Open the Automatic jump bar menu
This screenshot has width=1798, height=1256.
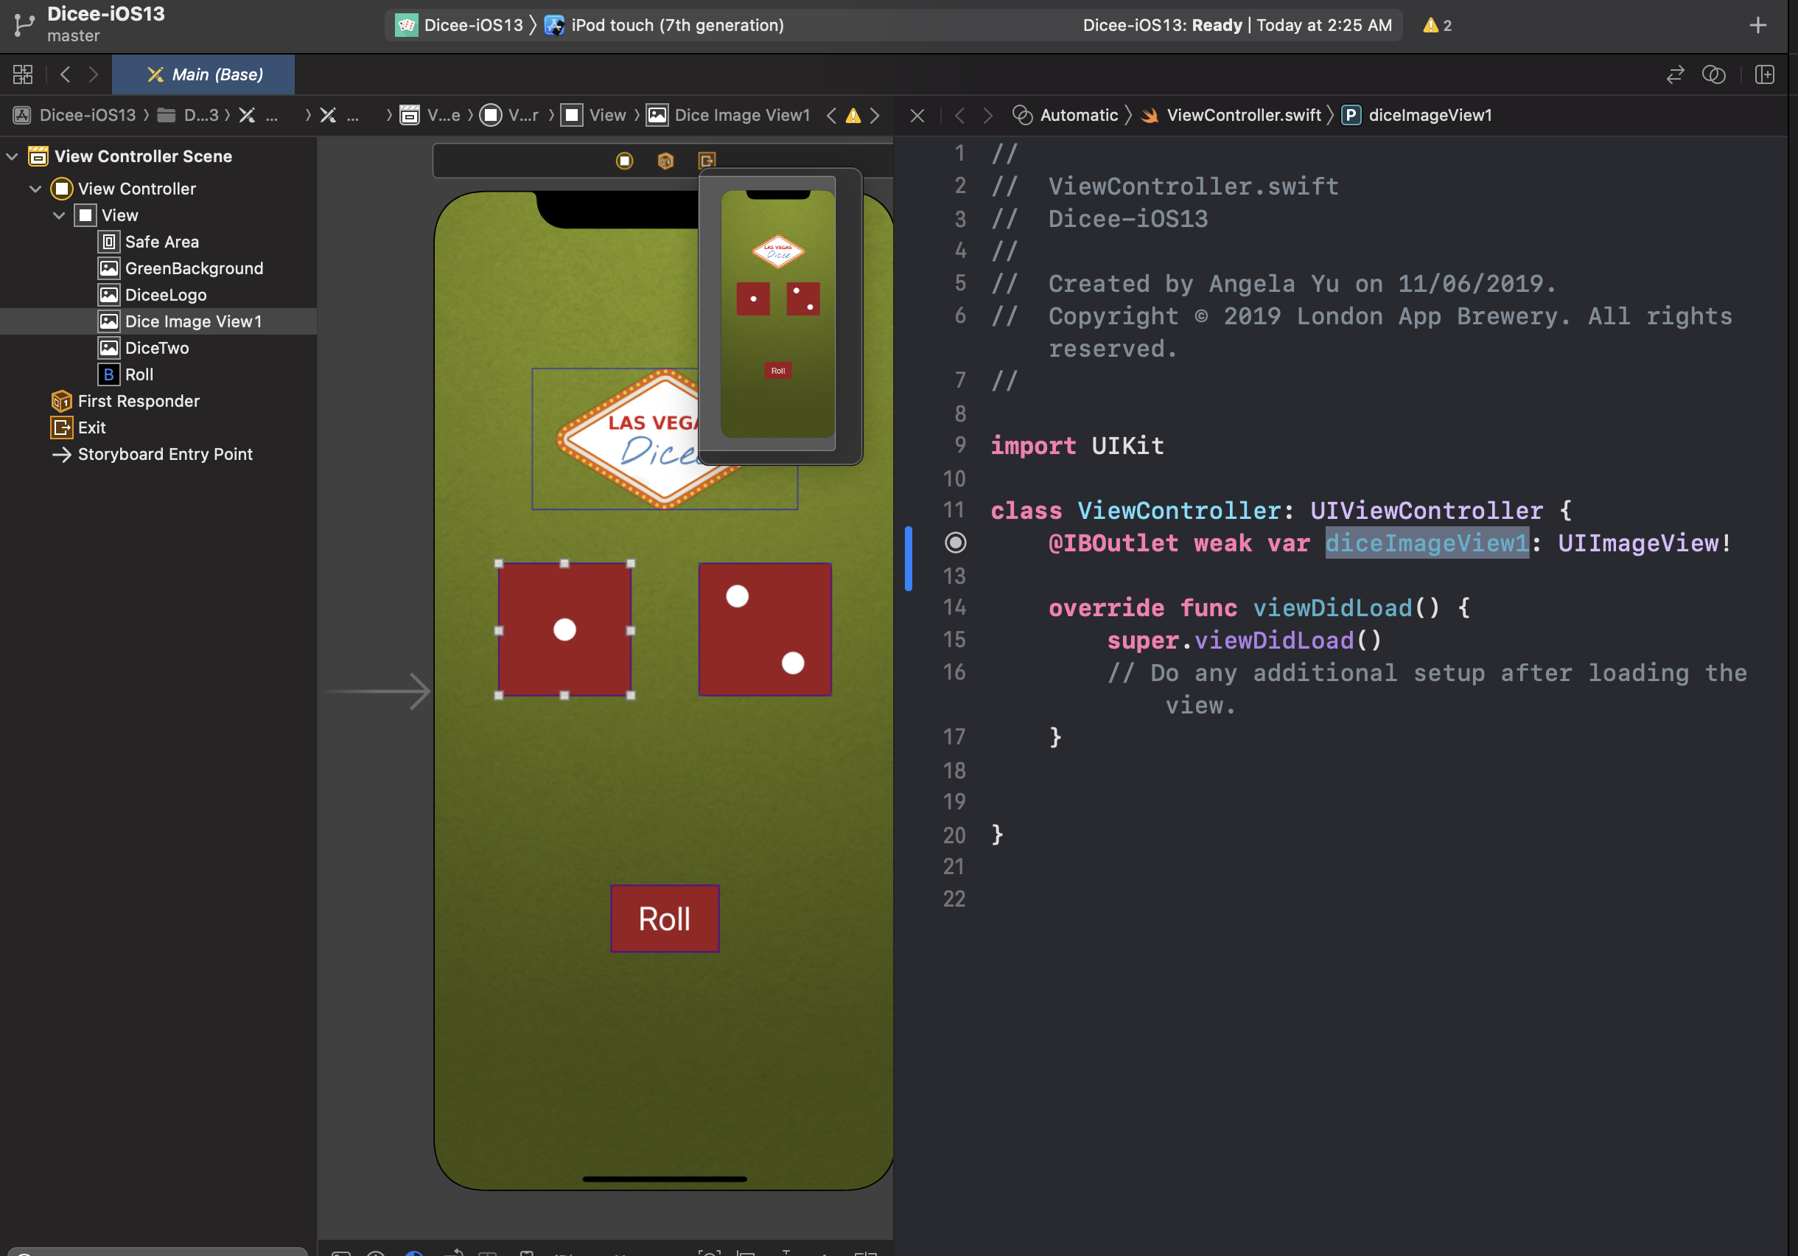[1078, 115]
